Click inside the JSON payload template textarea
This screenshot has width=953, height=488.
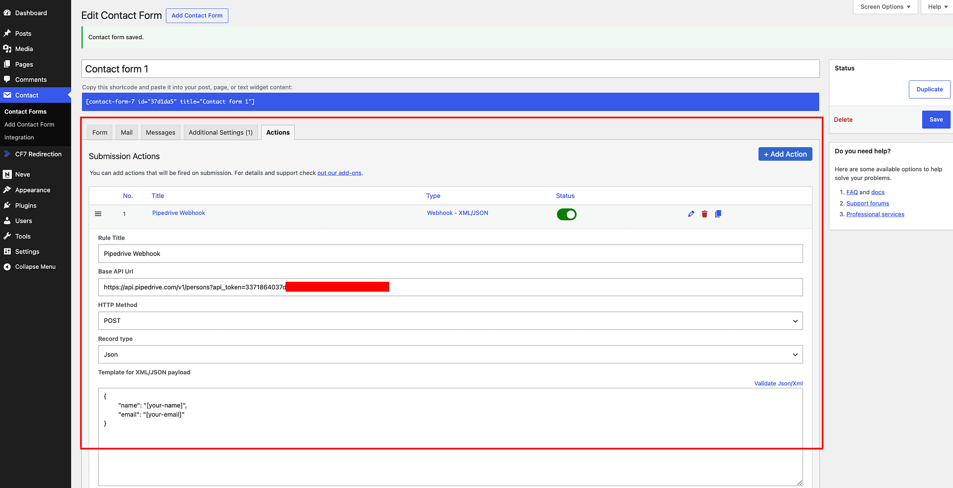450,436
